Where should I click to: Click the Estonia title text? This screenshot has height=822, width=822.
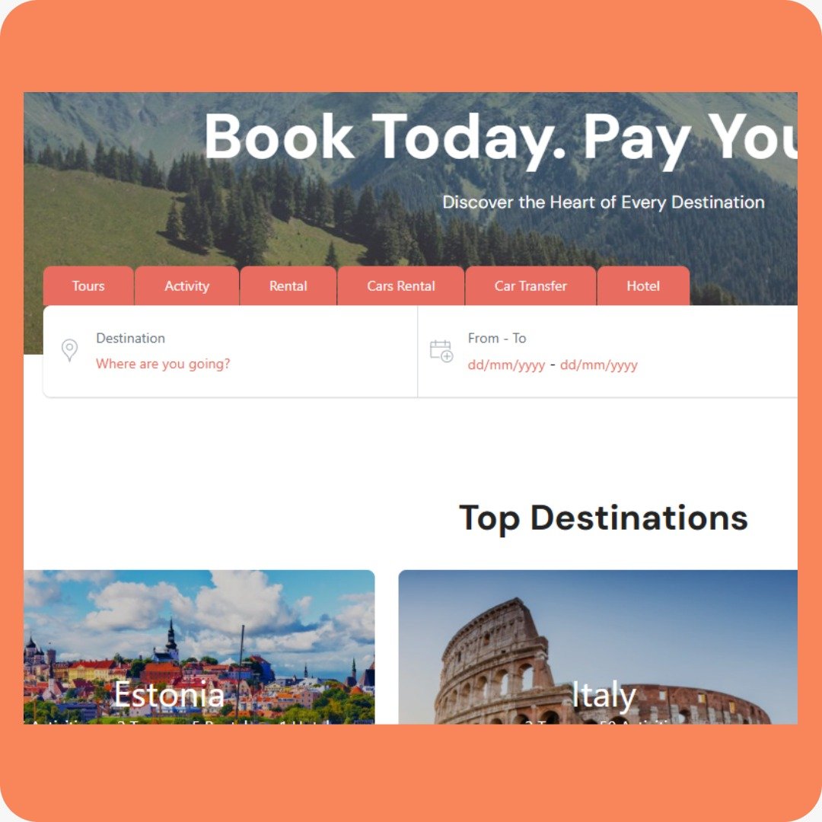tap(169, 694)
